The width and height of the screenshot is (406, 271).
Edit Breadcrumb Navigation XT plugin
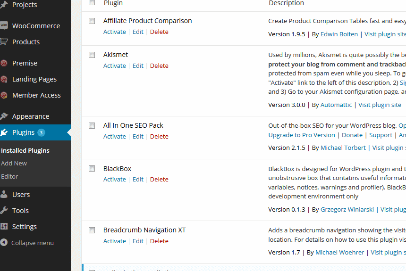coord(138,241)
